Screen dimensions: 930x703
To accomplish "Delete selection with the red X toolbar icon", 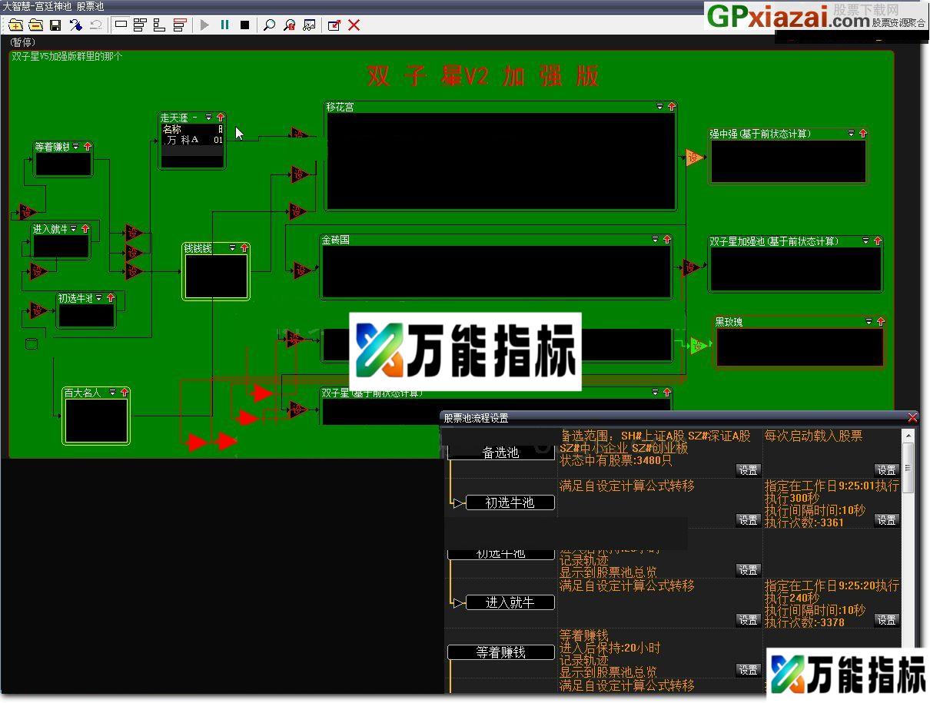I will pos(354,25).
